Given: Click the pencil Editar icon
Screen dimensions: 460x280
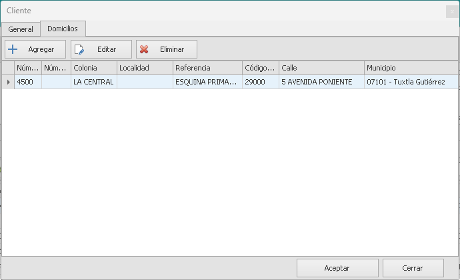Looking at the screenshot, I should [x=79, y=49].
